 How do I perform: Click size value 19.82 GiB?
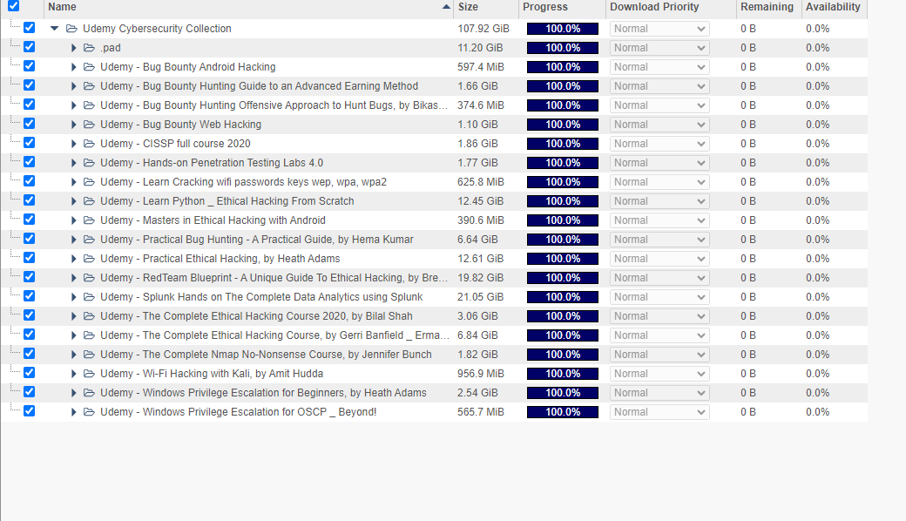(481, 278)
